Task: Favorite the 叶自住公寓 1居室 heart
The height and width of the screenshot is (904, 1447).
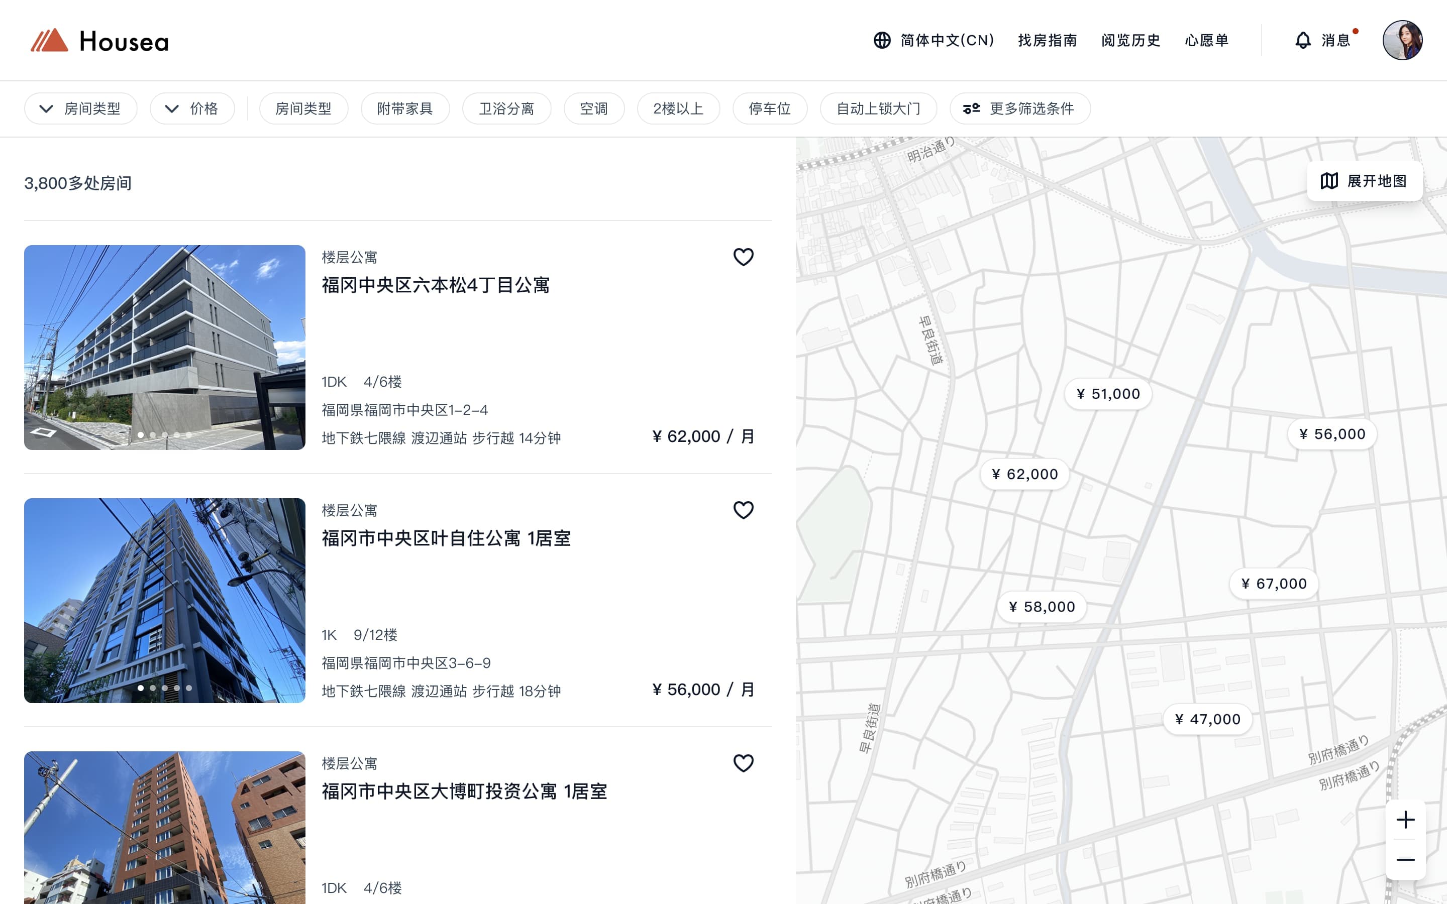Action: [743, 510]
